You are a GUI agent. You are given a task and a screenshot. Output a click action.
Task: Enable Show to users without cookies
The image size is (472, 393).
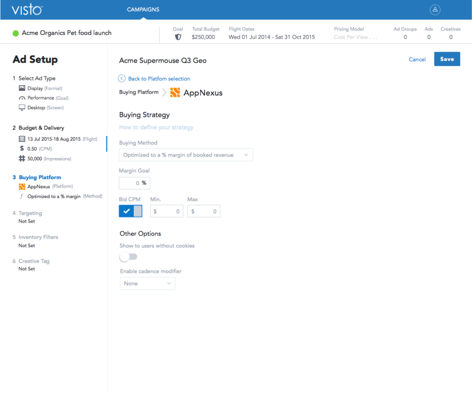point(129,257)
